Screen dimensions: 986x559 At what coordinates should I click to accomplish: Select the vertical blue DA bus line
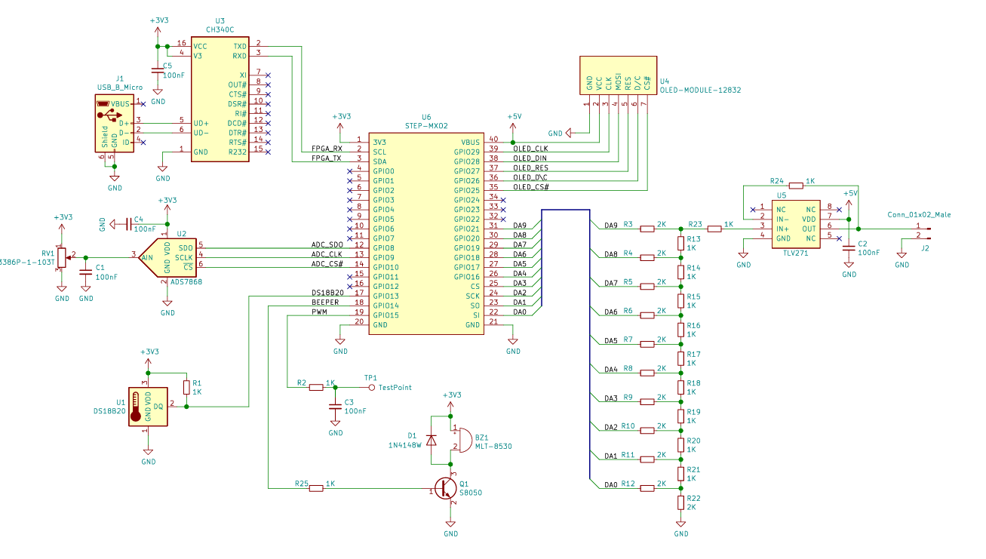589,347
